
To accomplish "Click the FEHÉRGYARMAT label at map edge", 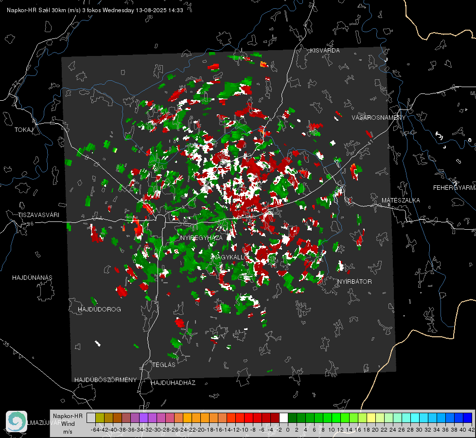I will point(454,188).
